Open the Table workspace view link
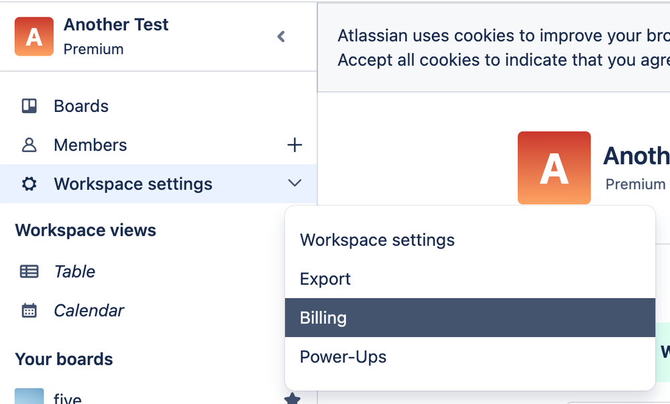Image resolution: width=670 pixels, height=404 pixels. point(74,271)
